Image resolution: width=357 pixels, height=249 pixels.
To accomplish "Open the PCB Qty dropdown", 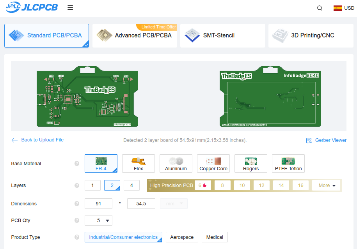I will click(98, 221).
